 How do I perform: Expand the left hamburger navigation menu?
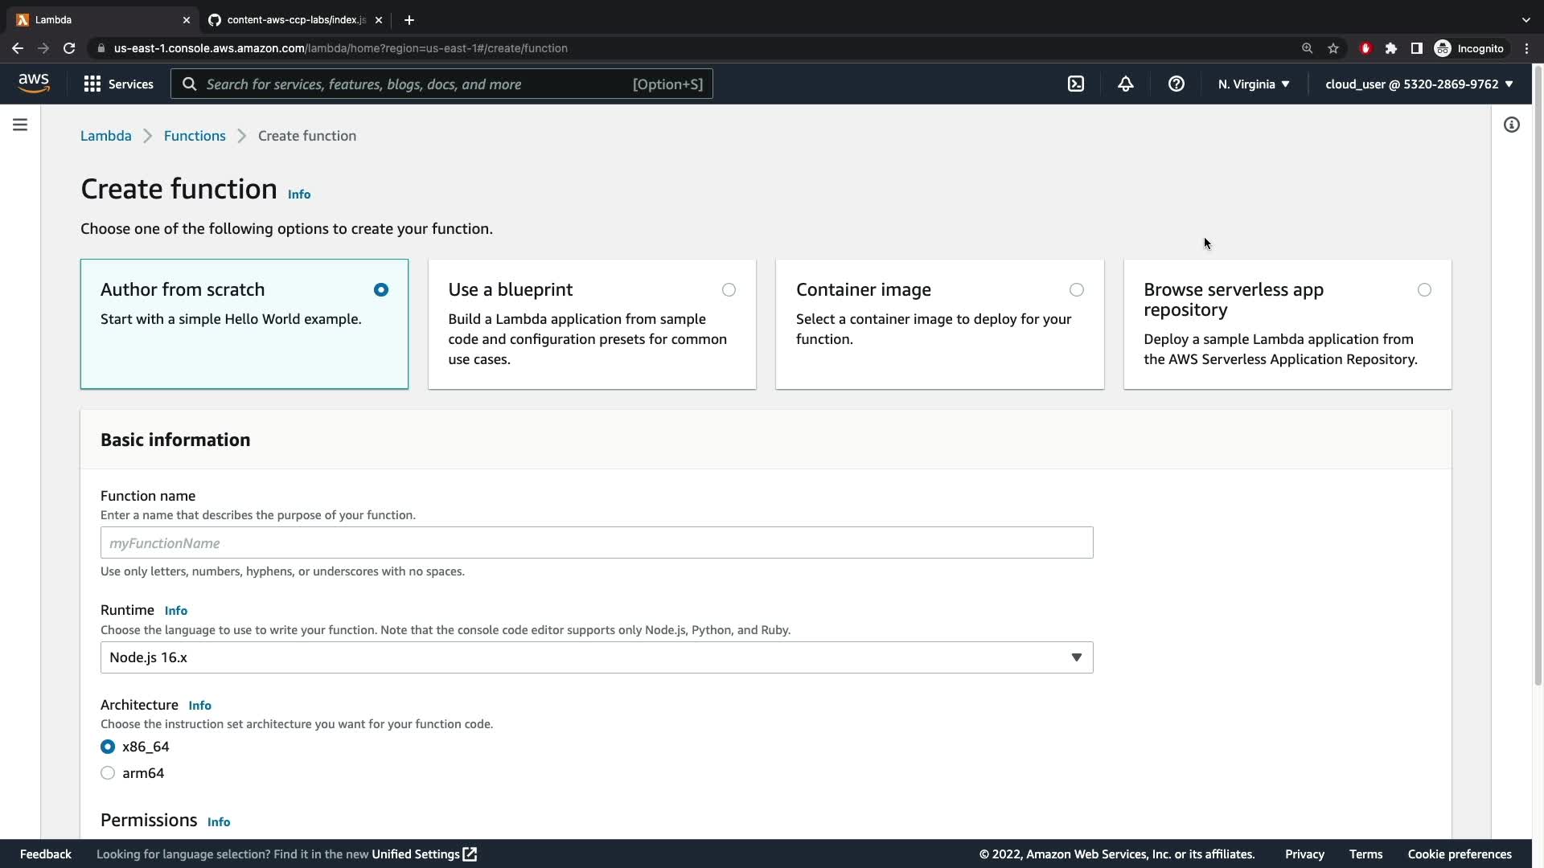[x=20, y=125]
